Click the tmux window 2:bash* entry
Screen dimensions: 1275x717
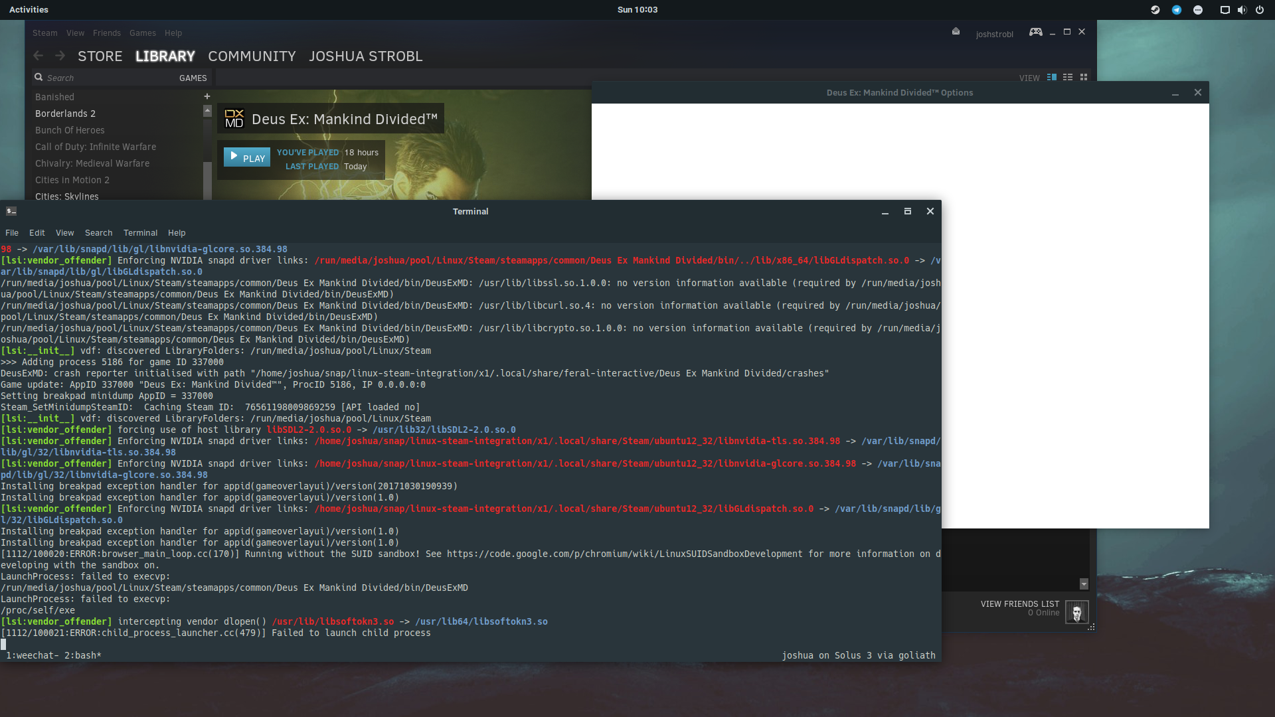[83, 655]
